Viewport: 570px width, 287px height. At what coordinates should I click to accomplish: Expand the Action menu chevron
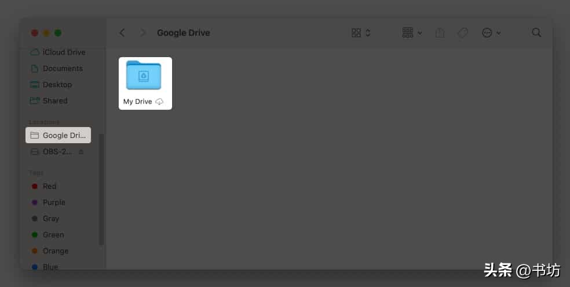[498, 33]
